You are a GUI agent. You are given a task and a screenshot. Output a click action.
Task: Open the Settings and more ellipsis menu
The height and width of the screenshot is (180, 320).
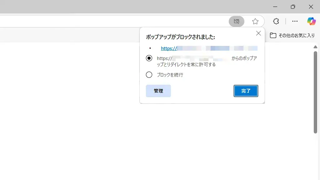tap(295, 21)
